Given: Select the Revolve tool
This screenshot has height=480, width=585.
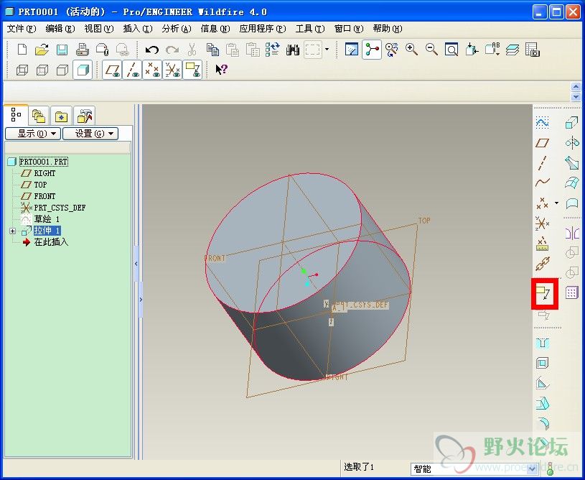Looking at the screenshot, I should click(571, 143).
